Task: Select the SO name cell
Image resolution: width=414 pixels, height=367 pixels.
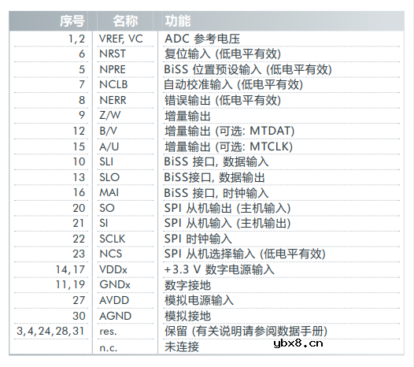Action: click(x=107, y=208)
